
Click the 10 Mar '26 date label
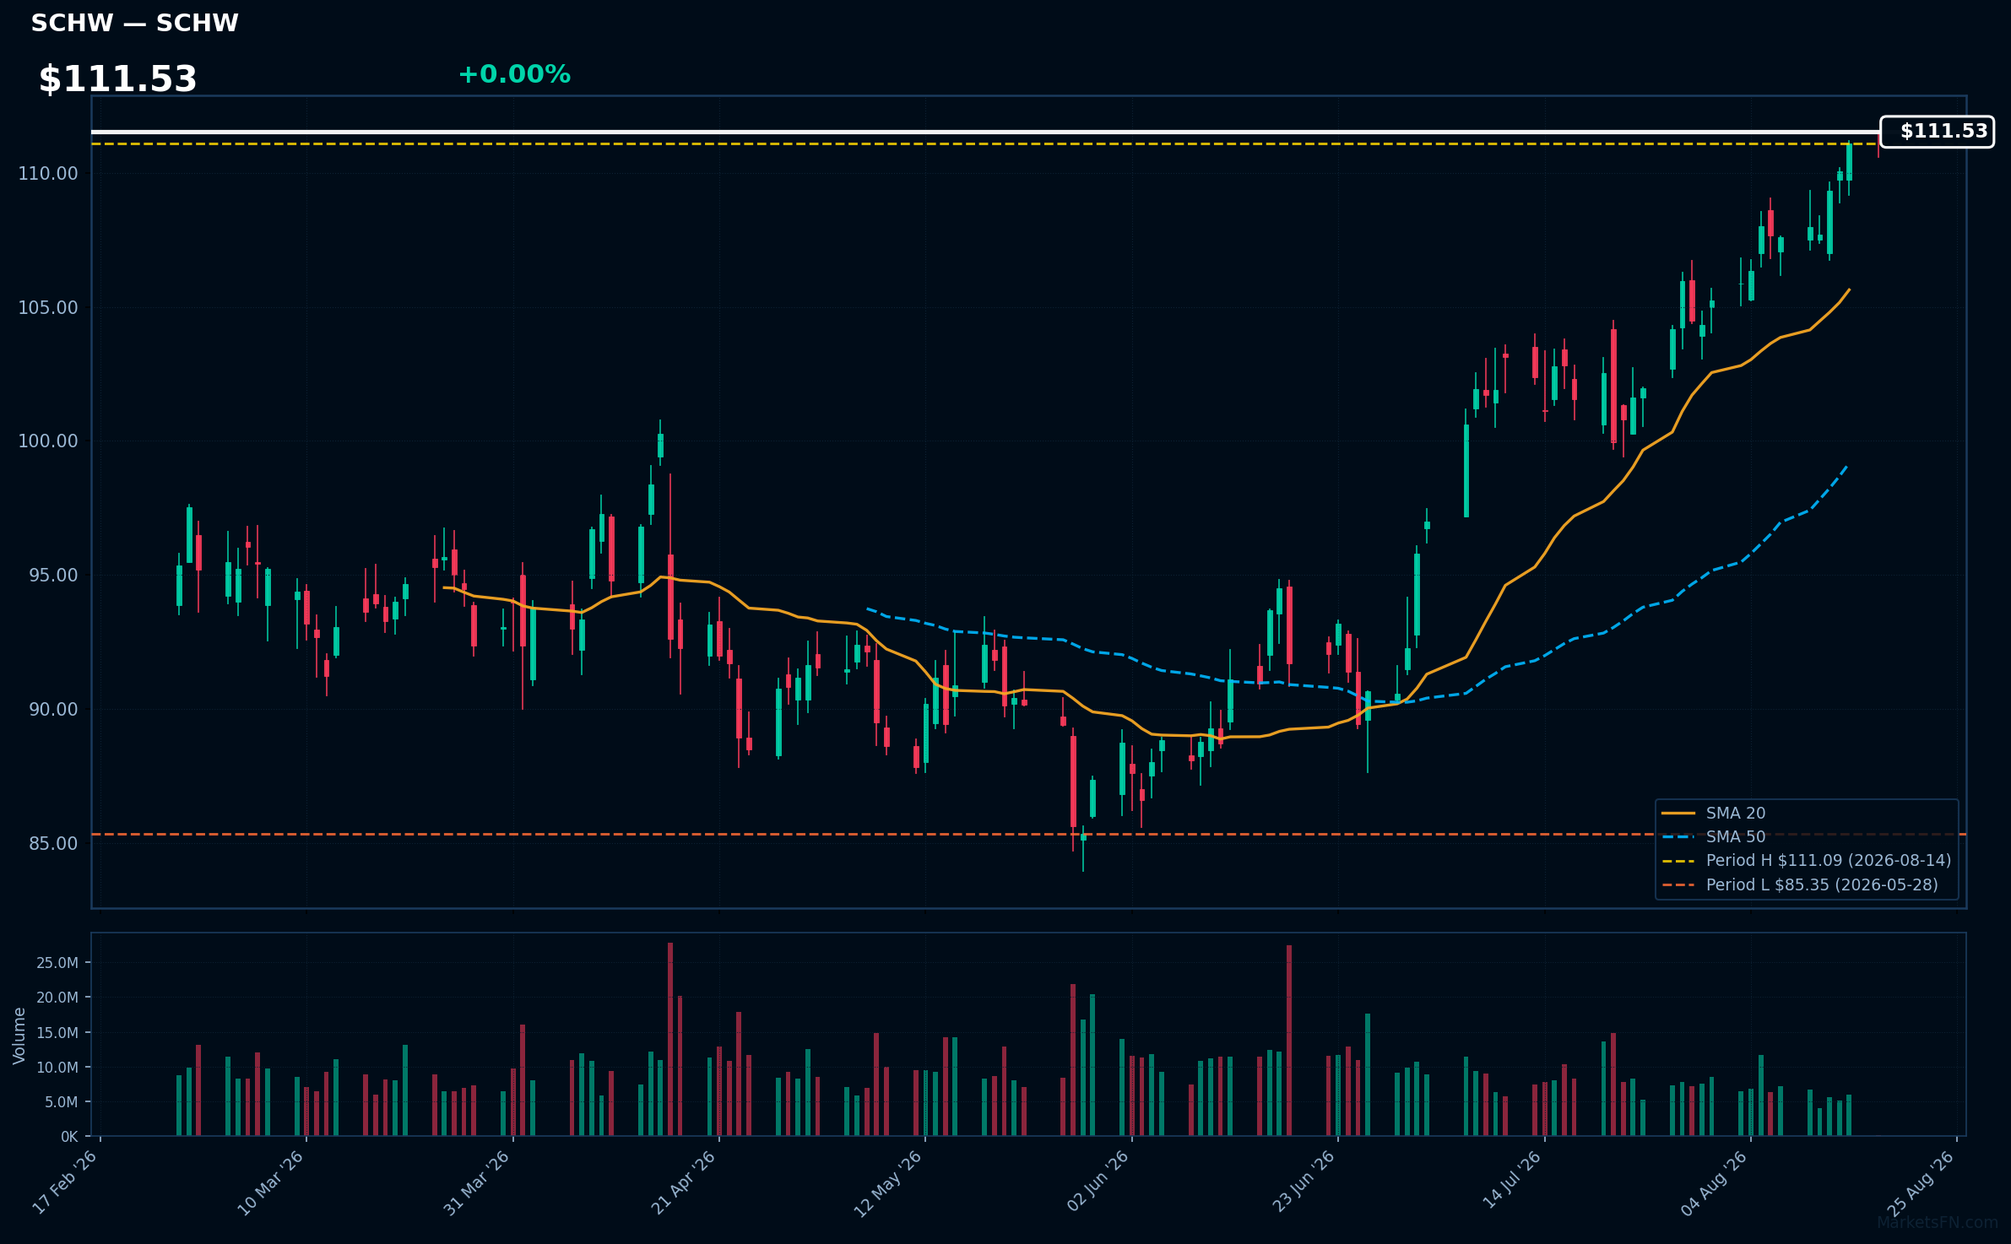[x=272, y=1182]
